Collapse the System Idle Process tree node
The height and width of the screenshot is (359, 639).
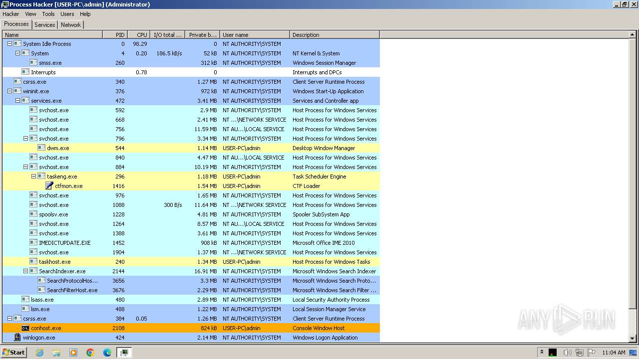pos(9,44)
